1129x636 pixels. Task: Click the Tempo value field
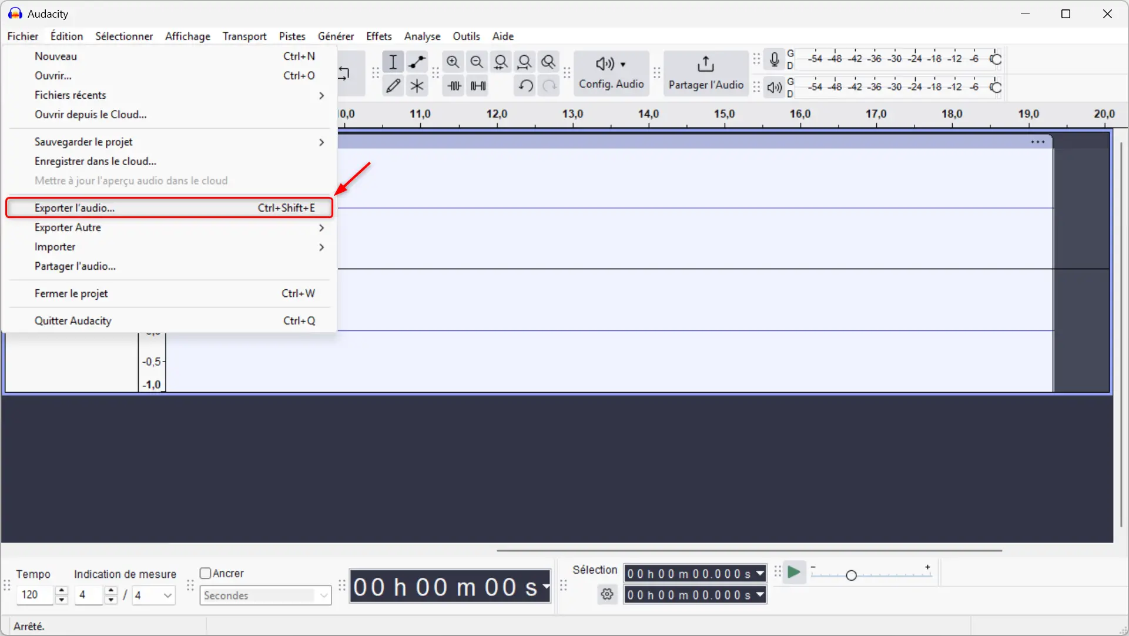[36, 595]
